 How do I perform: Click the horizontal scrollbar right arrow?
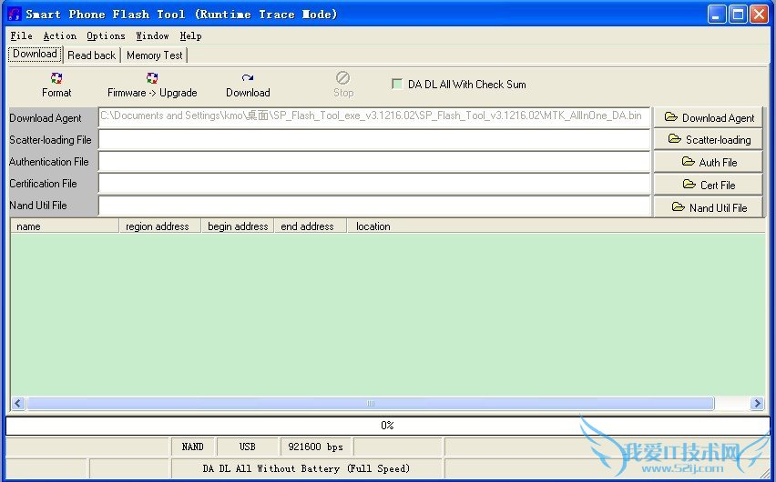click(x=757, y=403)
